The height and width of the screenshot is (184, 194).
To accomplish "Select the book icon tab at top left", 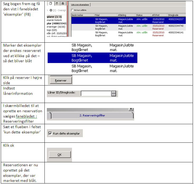I will [x=51, y=4].
